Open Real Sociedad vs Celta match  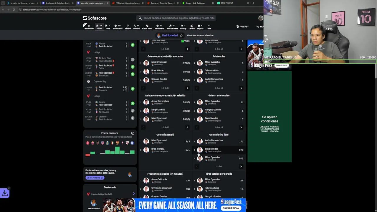(x=110, y=67)
